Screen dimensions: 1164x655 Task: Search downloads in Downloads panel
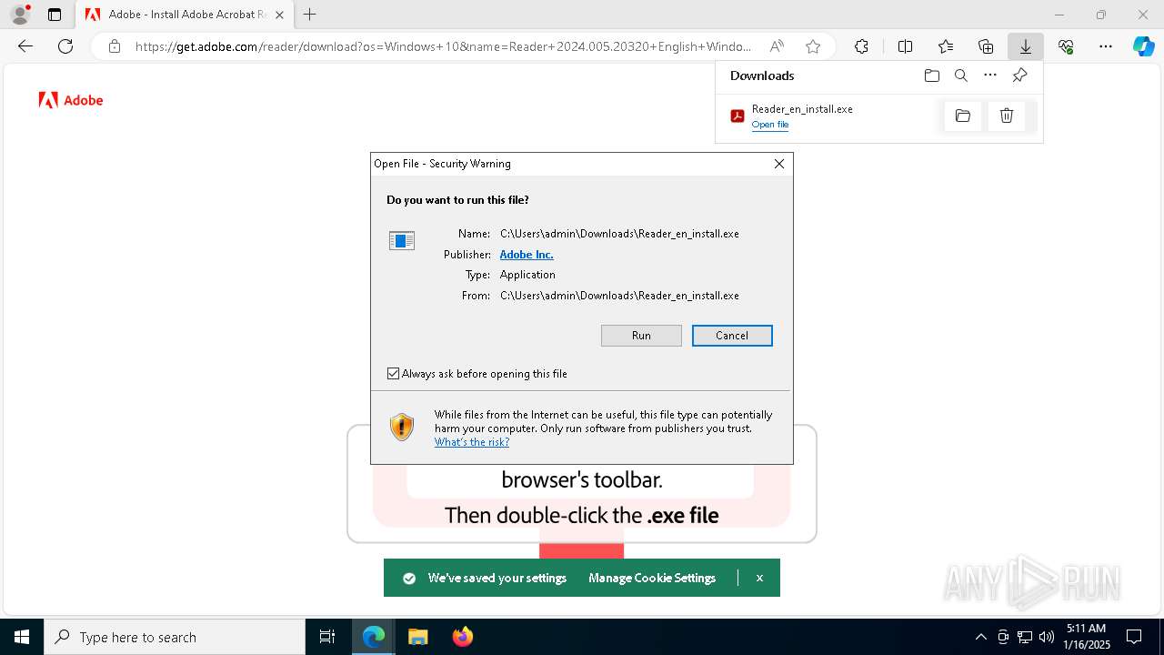pos(960,76)
